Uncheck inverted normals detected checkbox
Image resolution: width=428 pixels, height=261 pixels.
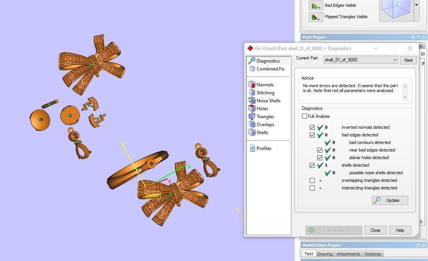click(312, 127)
